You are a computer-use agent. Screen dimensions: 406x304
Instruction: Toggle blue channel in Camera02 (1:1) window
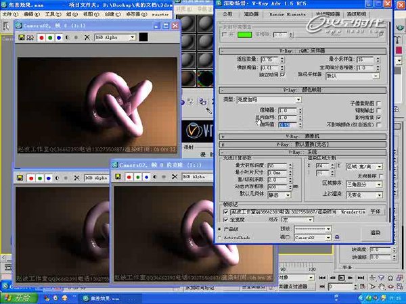(59, 38)
